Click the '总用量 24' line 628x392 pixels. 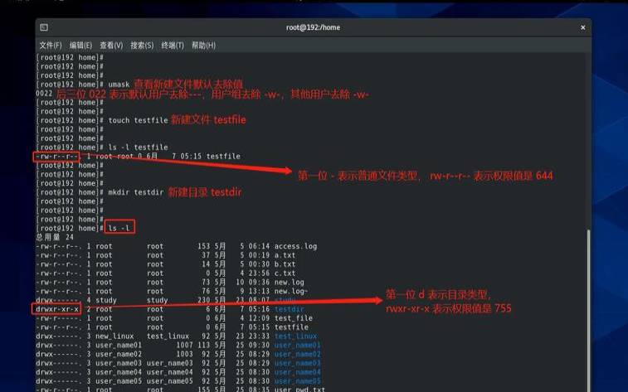point(55,237)
